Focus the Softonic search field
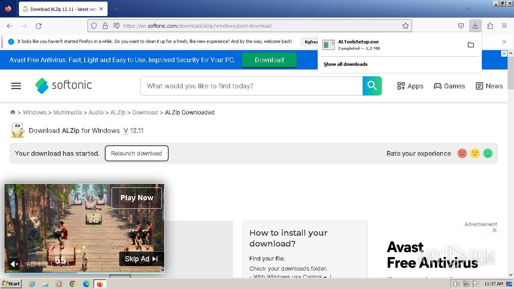The height and width of the screenshot is (289, 514). click(x=251, y=86)
